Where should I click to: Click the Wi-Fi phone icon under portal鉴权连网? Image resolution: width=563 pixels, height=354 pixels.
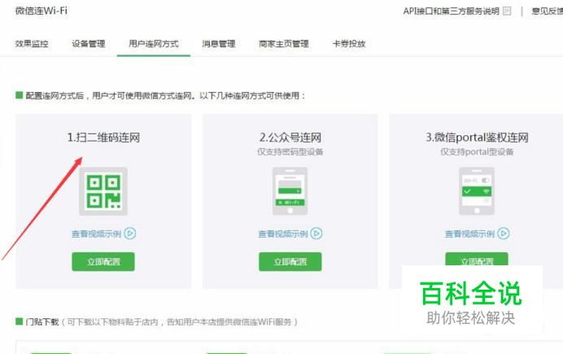coord(477,191)
